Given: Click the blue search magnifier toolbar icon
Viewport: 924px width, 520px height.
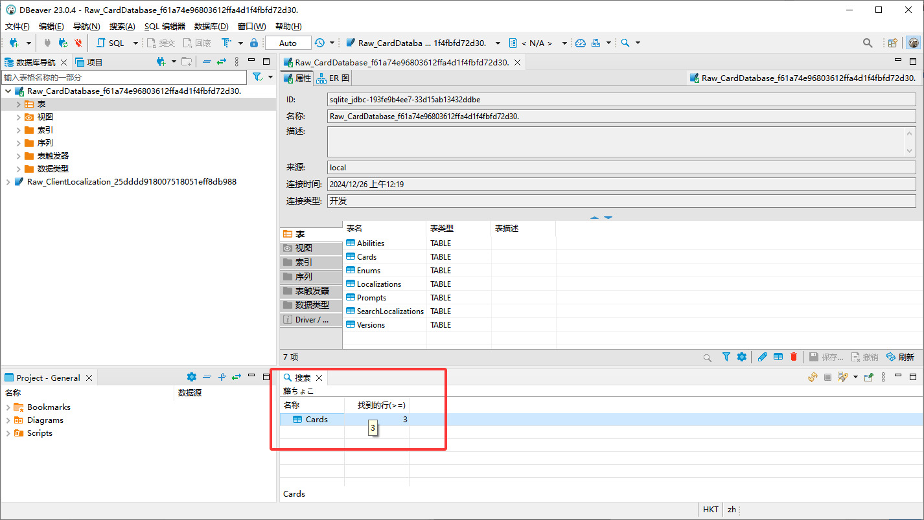Looking at the screenshot, I should click(625, 43).
